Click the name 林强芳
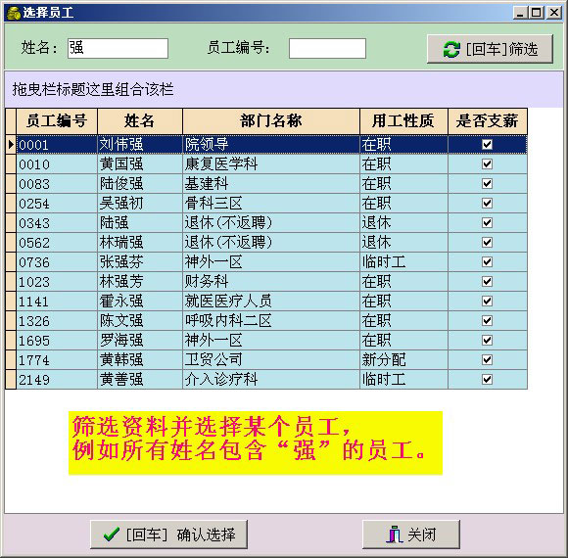This screenshot has height=558, width=568. 121,281
